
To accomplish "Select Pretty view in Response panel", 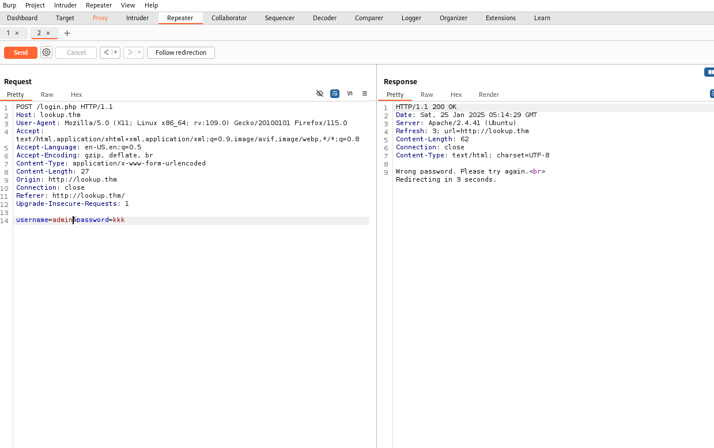I will (395, 95).
